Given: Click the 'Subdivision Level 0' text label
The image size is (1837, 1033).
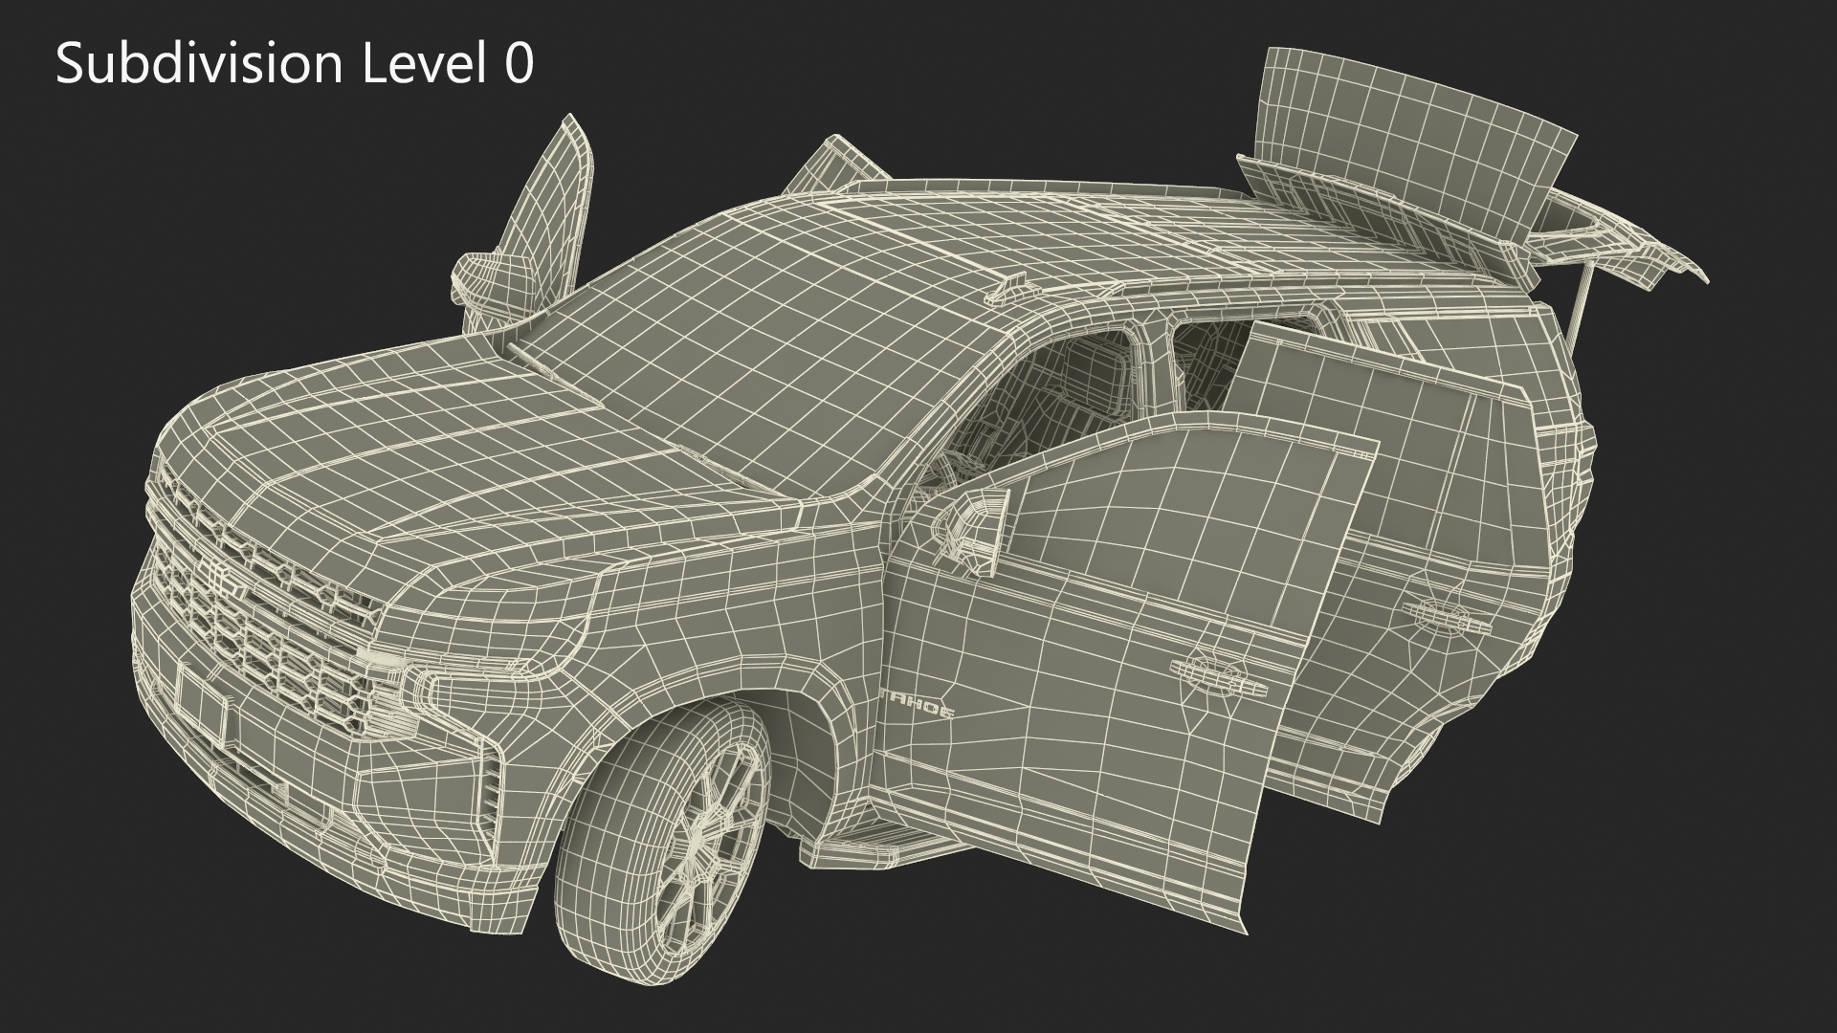Looking at the screenshot, I should click(295, 65).
